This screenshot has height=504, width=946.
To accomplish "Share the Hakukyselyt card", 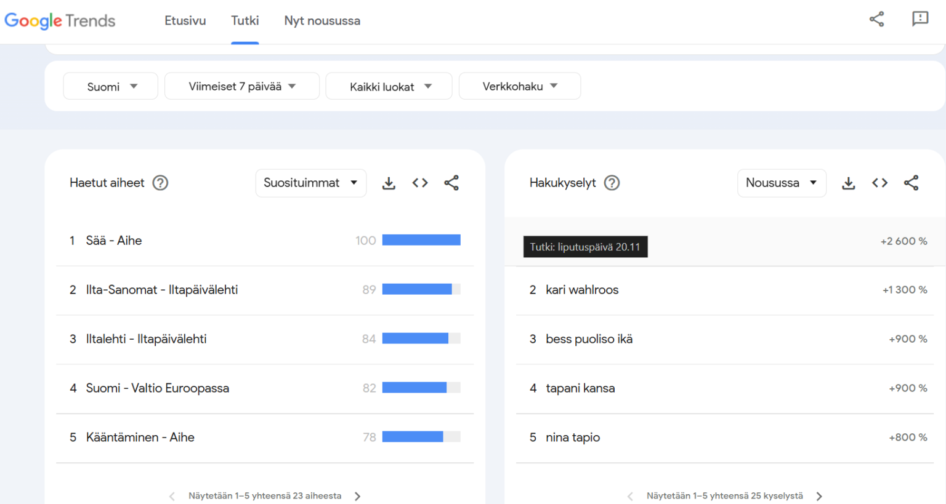I will click(911, 183).
